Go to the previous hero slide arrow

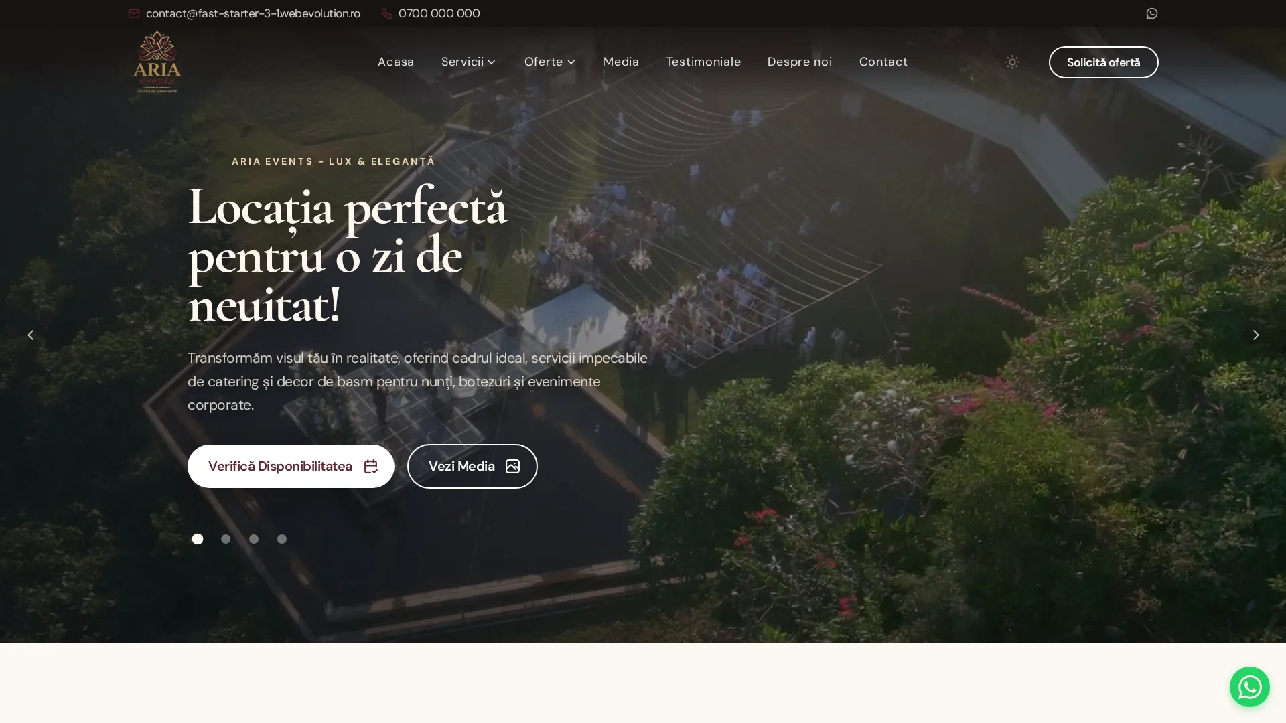pyautogui.click(x=30, y=335)
